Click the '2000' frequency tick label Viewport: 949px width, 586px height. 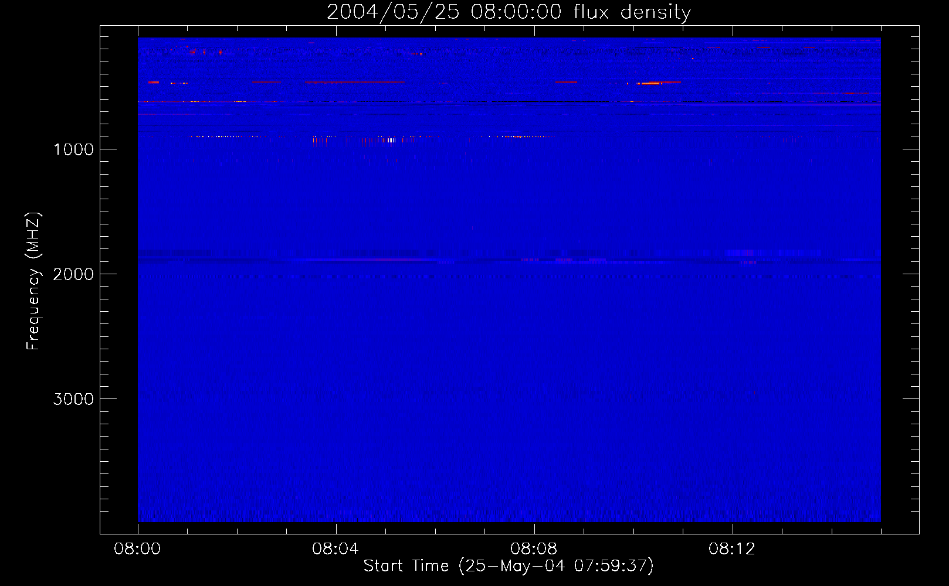[73, 274]
